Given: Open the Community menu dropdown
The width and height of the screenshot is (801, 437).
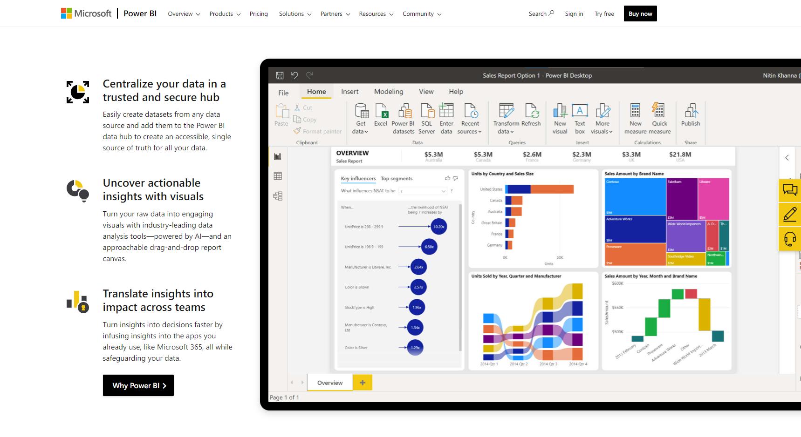Looking at the screenshot, I should click(x=422, y=14).
